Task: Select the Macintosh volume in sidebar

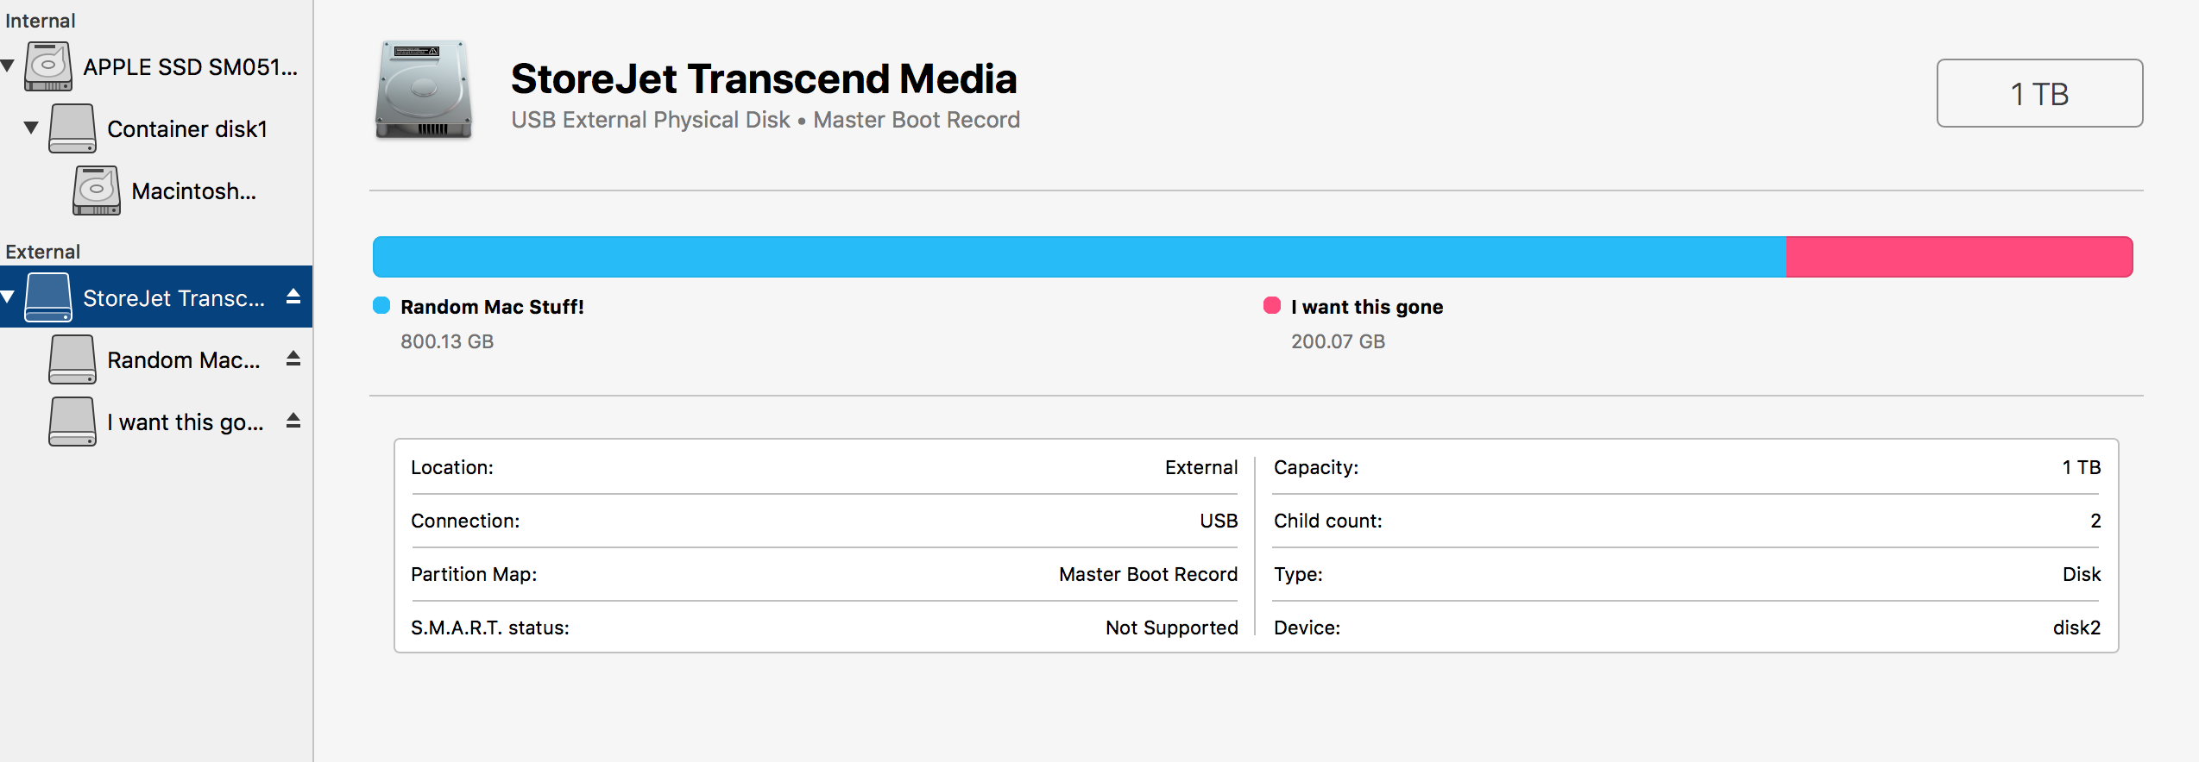Action: 193,191
